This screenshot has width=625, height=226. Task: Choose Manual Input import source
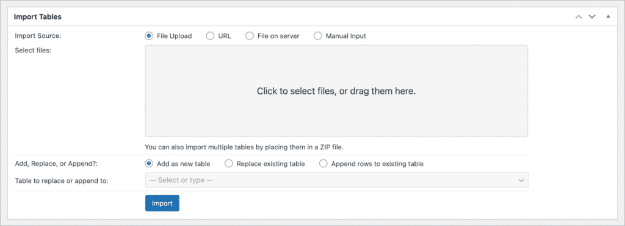[317, 36]
